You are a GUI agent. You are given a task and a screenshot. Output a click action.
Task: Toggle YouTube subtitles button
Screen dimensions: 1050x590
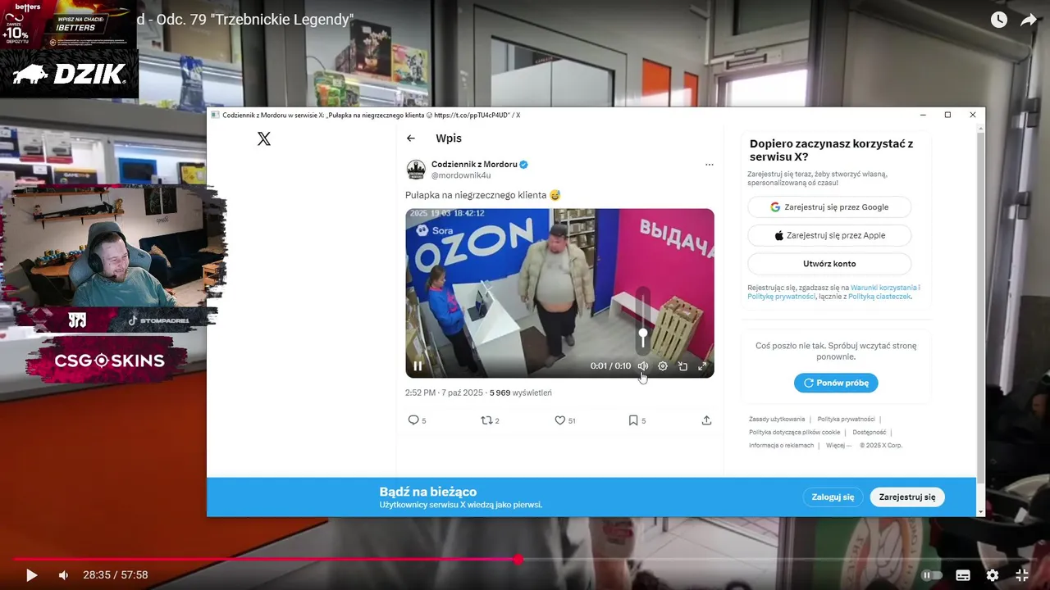[x=963, y=575]
